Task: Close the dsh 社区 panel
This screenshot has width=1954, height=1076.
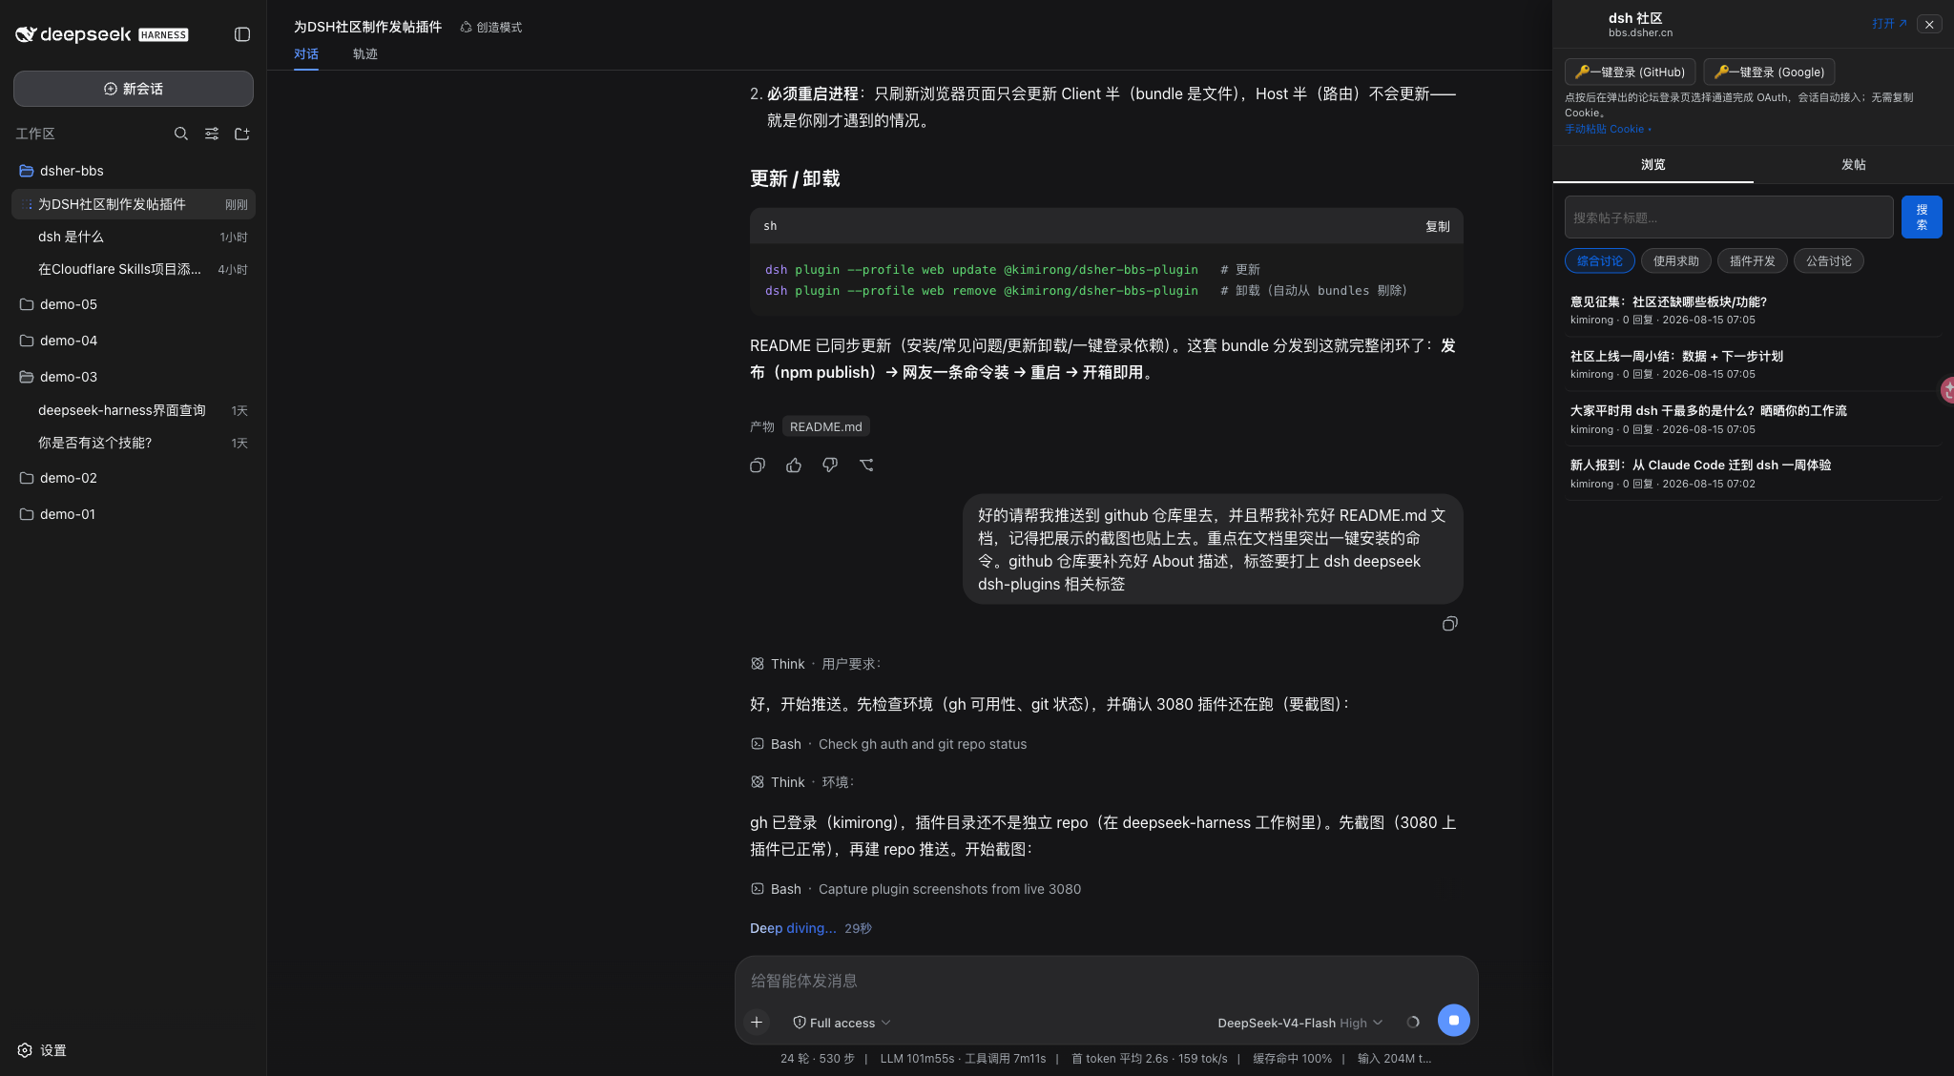Action: point(1929,25)
